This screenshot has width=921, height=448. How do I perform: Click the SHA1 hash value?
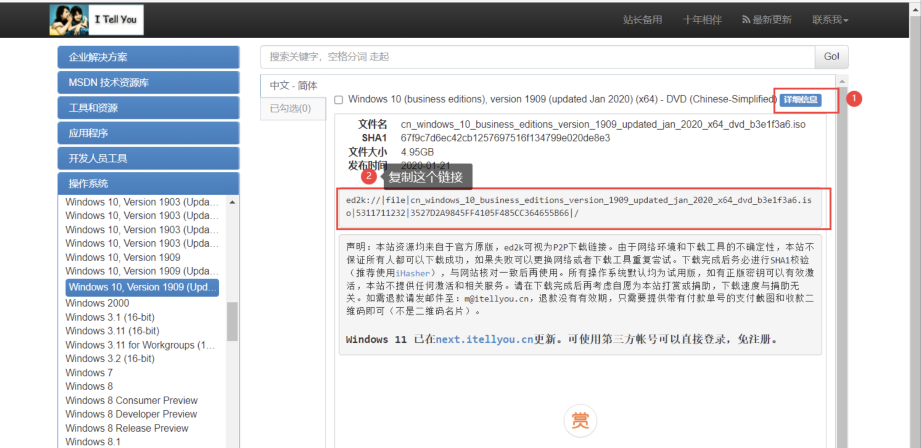pyautogui.click(x=505, y=138)
